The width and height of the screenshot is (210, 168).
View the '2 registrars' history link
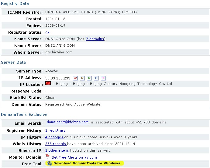[x=55, y=130]
